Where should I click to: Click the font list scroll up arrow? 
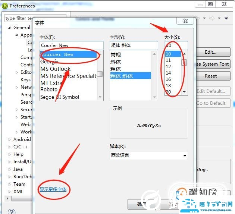click(x=100, y=54)
